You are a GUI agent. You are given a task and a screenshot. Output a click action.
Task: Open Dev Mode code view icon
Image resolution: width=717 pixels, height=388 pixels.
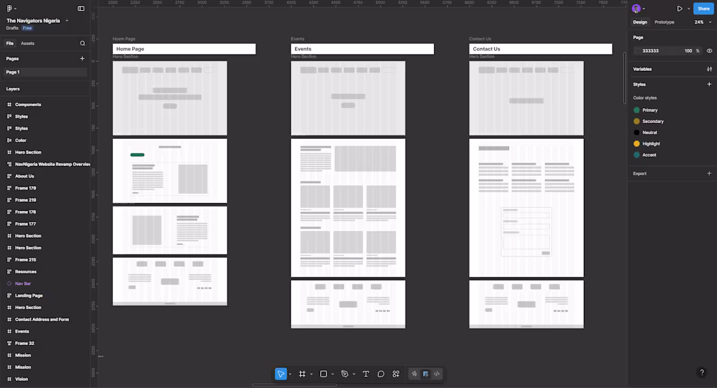pos(436,374)
